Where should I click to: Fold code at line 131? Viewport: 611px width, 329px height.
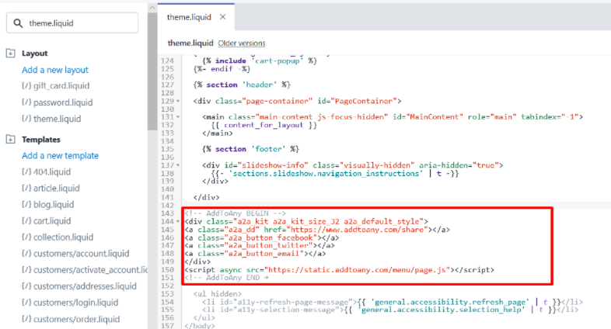(178, 116)
